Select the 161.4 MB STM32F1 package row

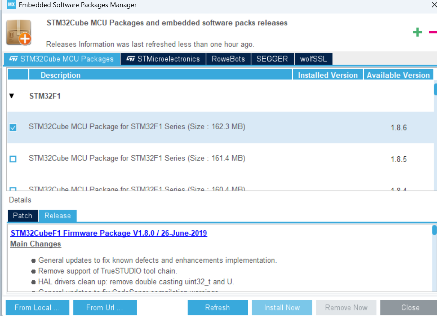220,159
